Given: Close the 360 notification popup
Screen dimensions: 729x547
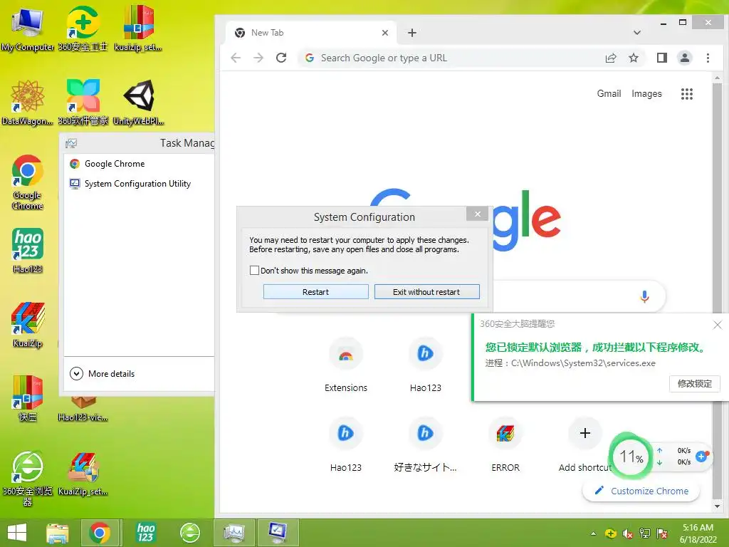Looking at the screenshot, I should [x=718, y=325].
